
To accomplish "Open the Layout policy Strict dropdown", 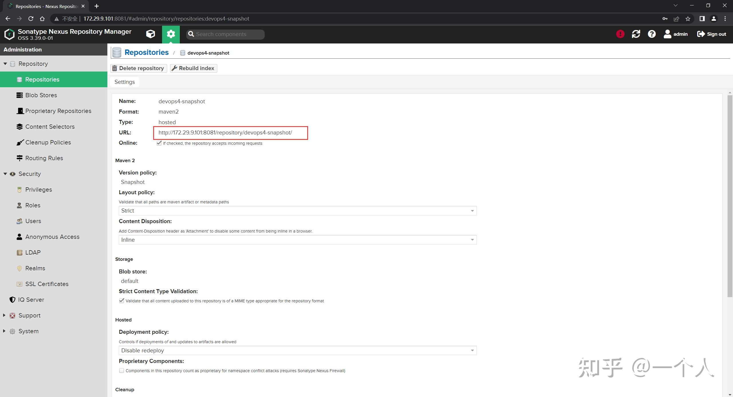I will [297, 211].
